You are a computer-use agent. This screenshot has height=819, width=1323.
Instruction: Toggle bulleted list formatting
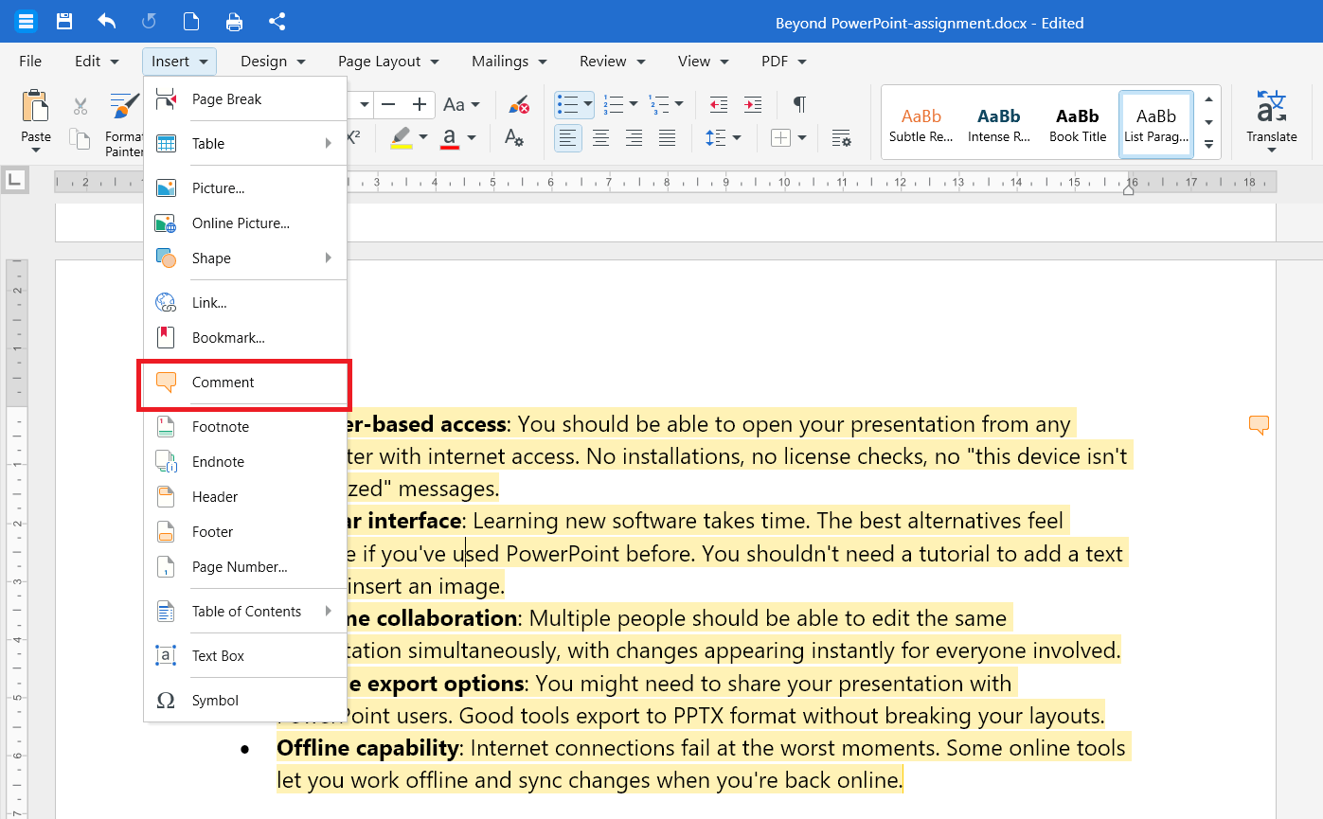click(567, 104)
